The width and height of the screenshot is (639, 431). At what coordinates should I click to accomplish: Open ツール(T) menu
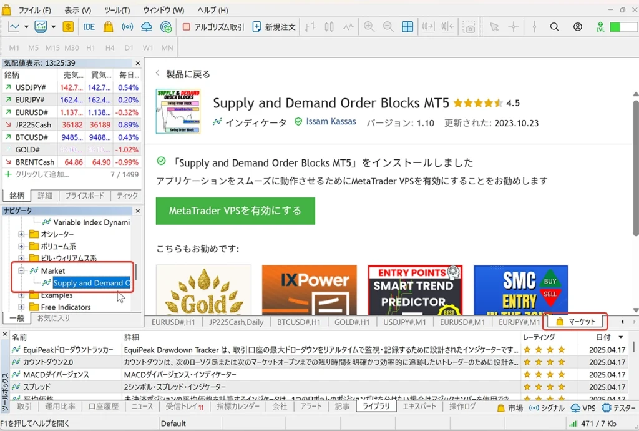tap(117, 10)
